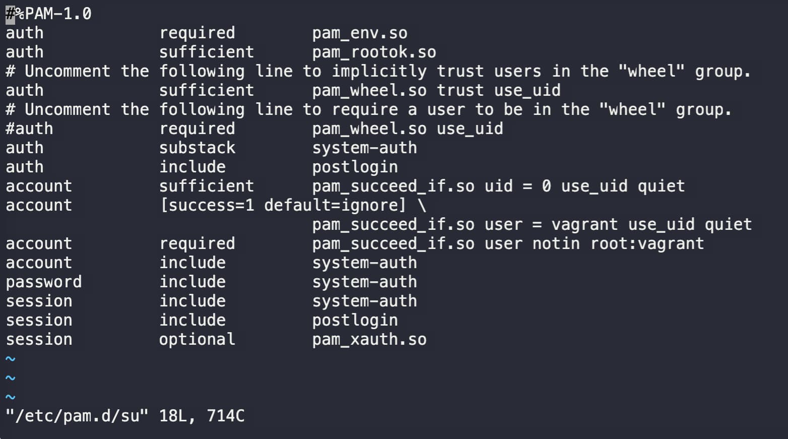Viewport: 788px width, 439px height.
Task: Place cursor on pam_rootok.so
Action: (x=374, y=52)
